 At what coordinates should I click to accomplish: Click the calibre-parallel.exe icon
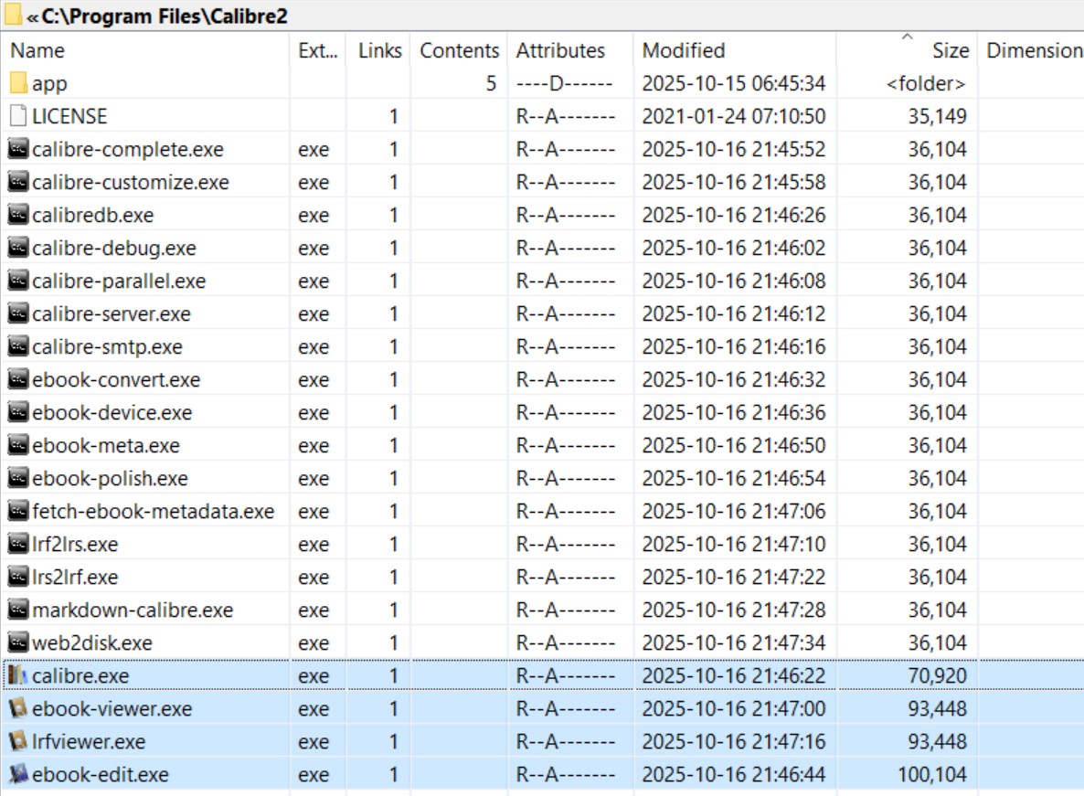click(18, 281)
